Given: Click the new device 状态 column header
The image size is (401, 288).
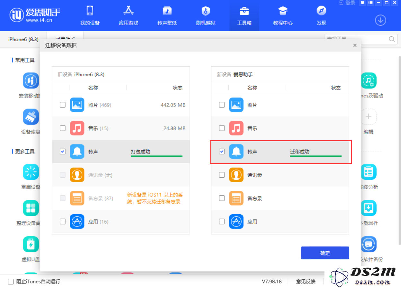Looking at the screenshot, I should click(336, 88).
